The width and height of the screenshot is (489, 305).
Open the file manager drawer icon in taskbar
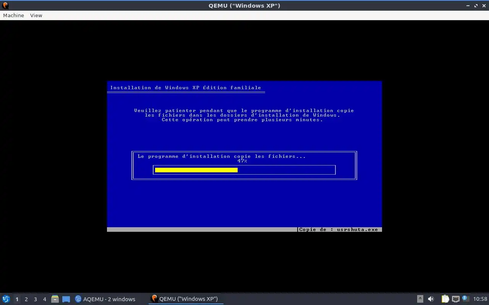coord(55,299)
